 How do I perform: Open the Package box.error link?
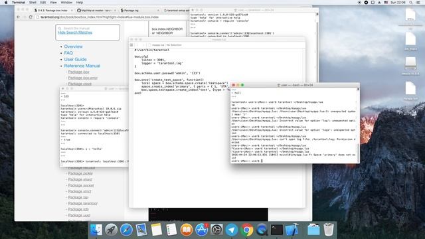[x=82, y=78]
